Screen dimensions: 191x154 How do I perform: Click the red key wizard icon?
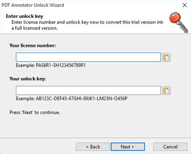pyautogui.click(x=179, y=23)
